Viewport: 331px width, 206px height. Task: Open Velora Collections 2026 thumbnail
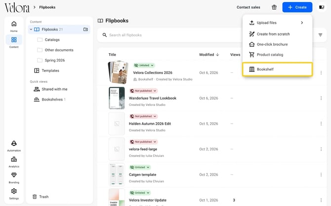pyautogui.click(x=118, y=72)
